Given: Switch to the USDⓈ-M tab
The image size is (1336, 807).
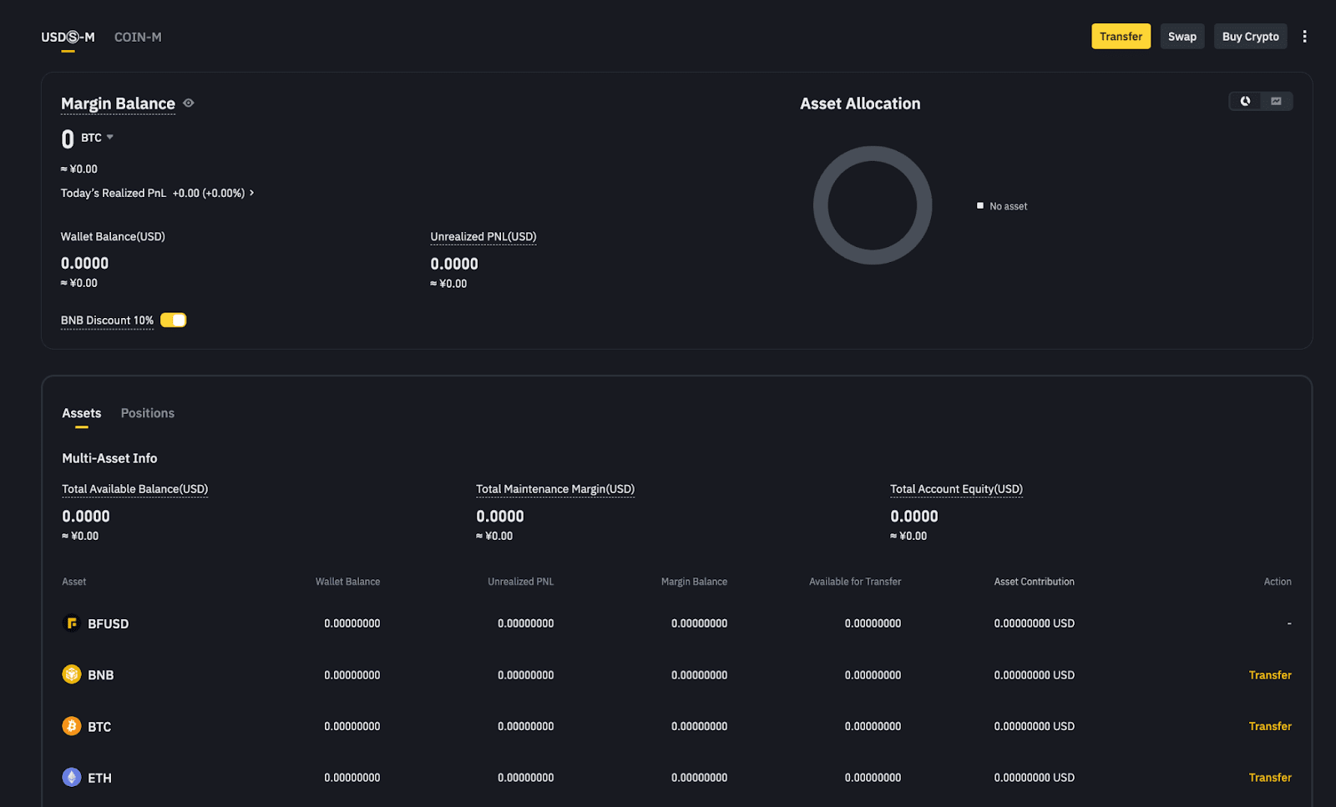Looking at the screenshot, I should coord(68,38).
